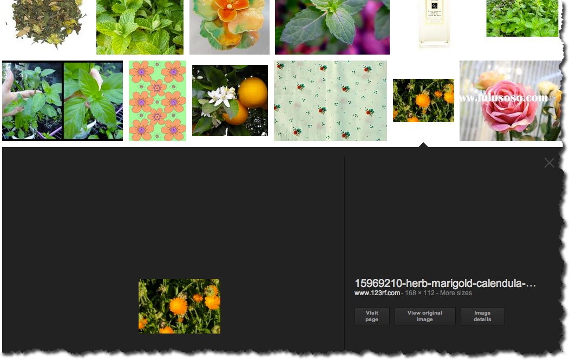Viewport: 570px width, 360px height.
Task: Click the fresh mint leaves thumbnail
Action: coord(139,27)
